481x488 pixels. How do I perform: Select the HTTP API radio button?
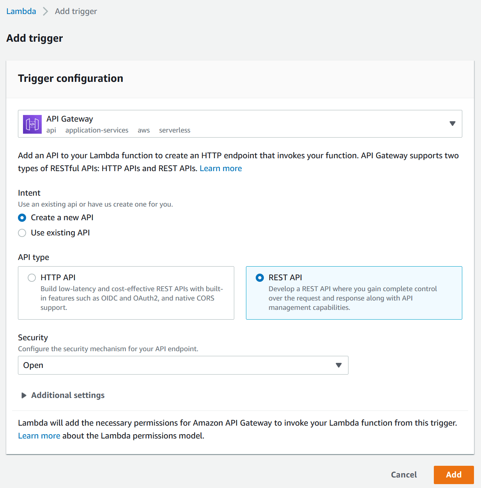(32, 278)
